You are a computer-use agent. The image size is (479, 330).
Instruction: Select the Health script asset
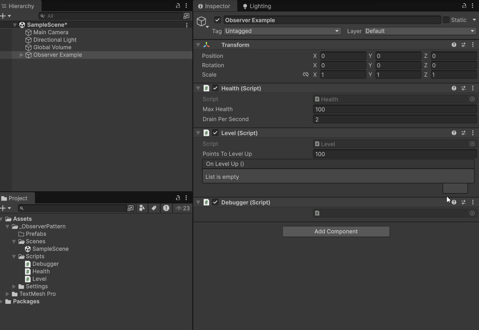[37, 271]
